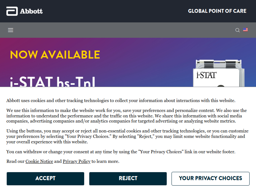Select the US flag country selector
Viewport: 256px width, 192px height.
245,29
